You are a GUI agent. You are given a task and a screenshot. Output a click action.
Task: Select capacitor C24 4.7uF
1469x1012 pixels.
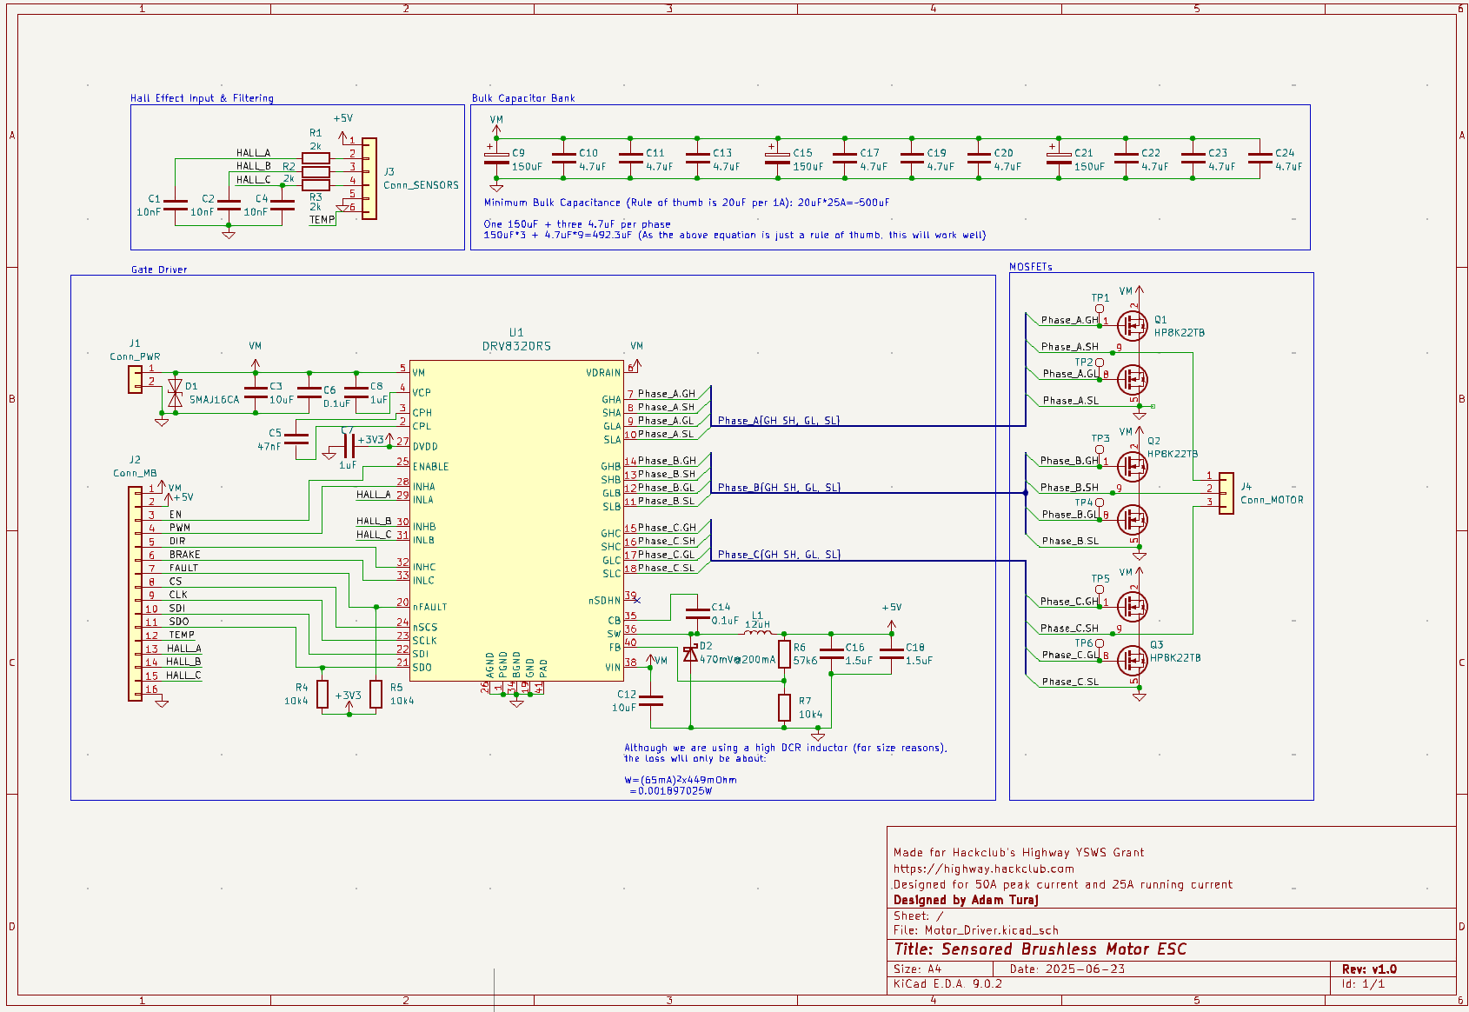1260,158
